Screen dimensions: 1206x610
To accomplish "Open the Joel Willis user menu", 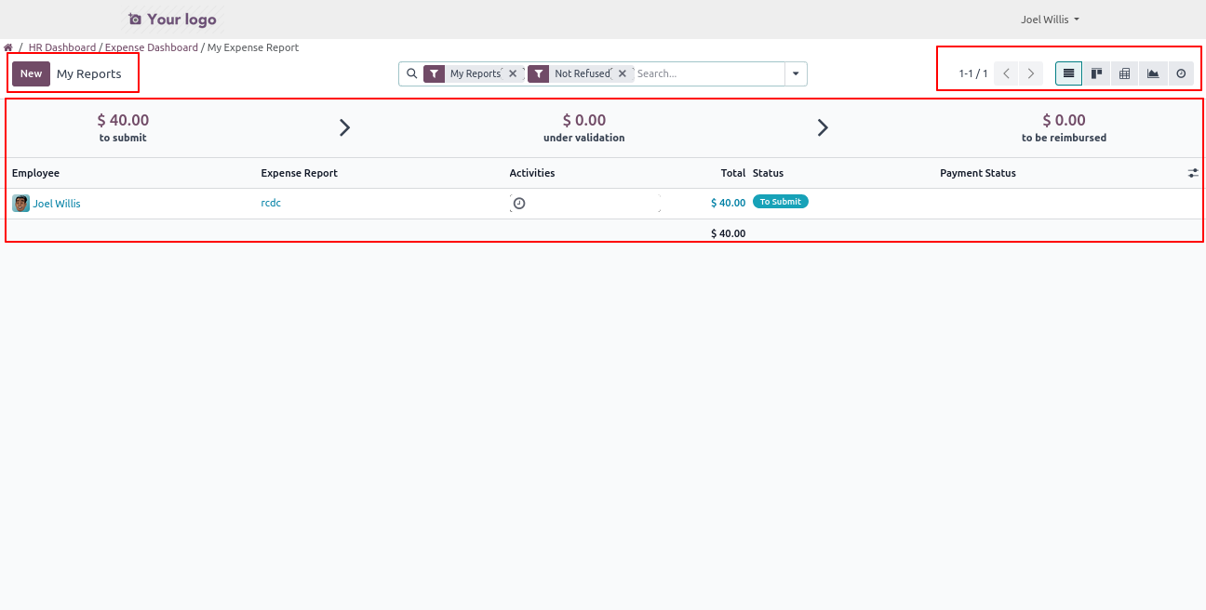I will click(x=1050, y=20).
